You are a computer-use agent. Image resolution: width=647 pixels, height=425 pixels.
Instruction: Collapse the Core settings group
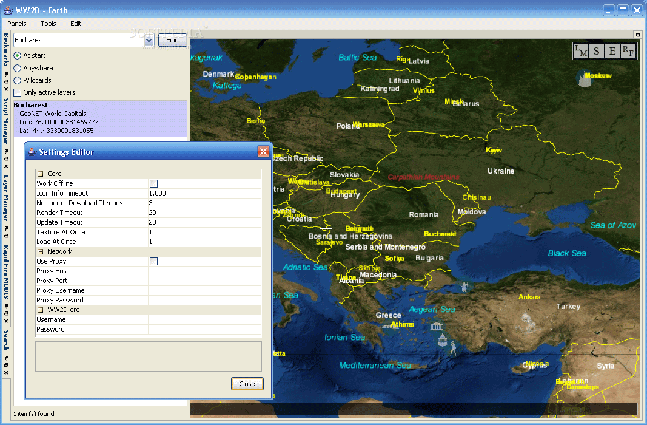pos(41,174)
